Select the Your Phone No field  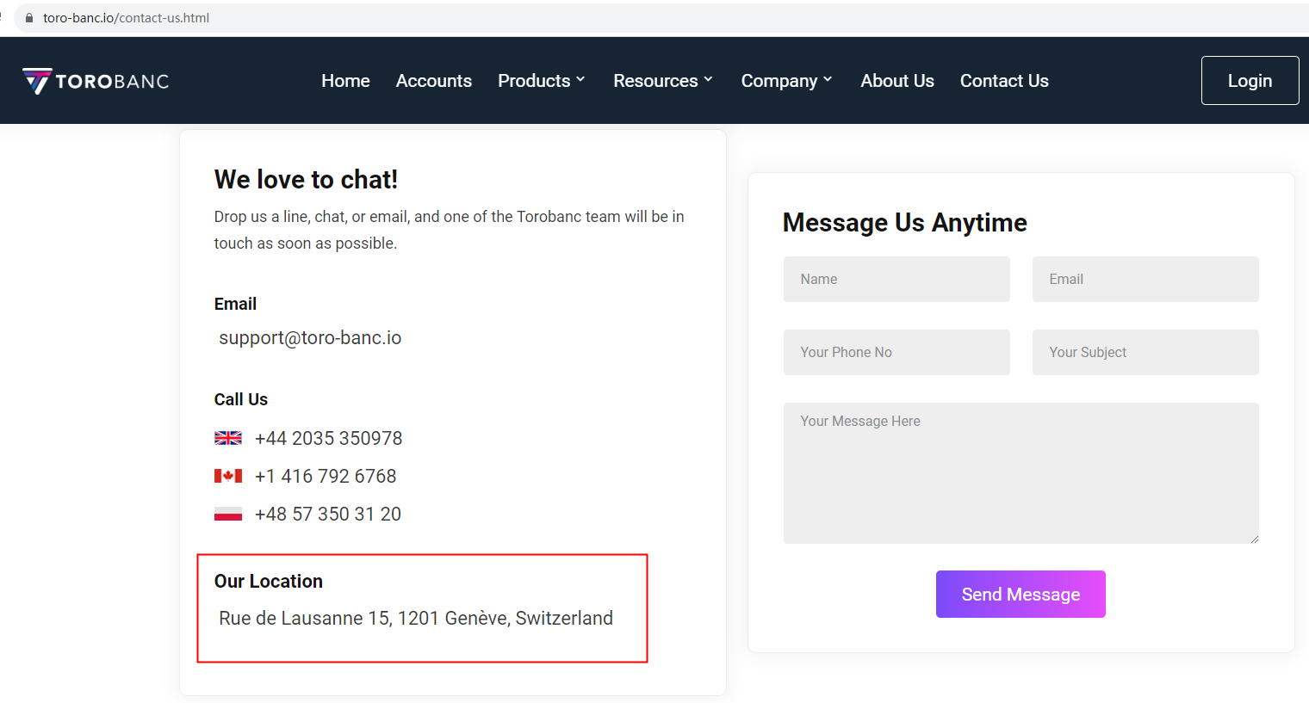click(x=896, y=352)
